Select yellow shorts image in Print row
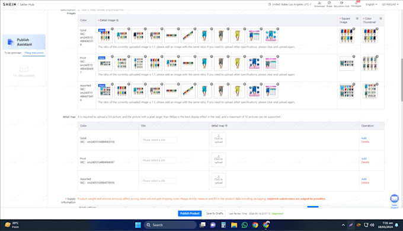Viewport: 403px width, 231px height. [238, 64]
